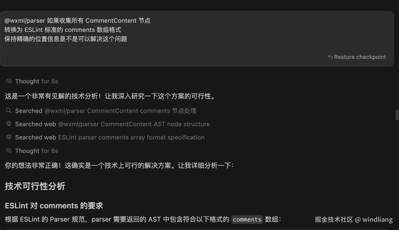Image resolution: width=399 pixels, height=230 pixels.
Task: Click the heading 技术可行性分析
Action: pyautogui.click(x=35, y=186)
